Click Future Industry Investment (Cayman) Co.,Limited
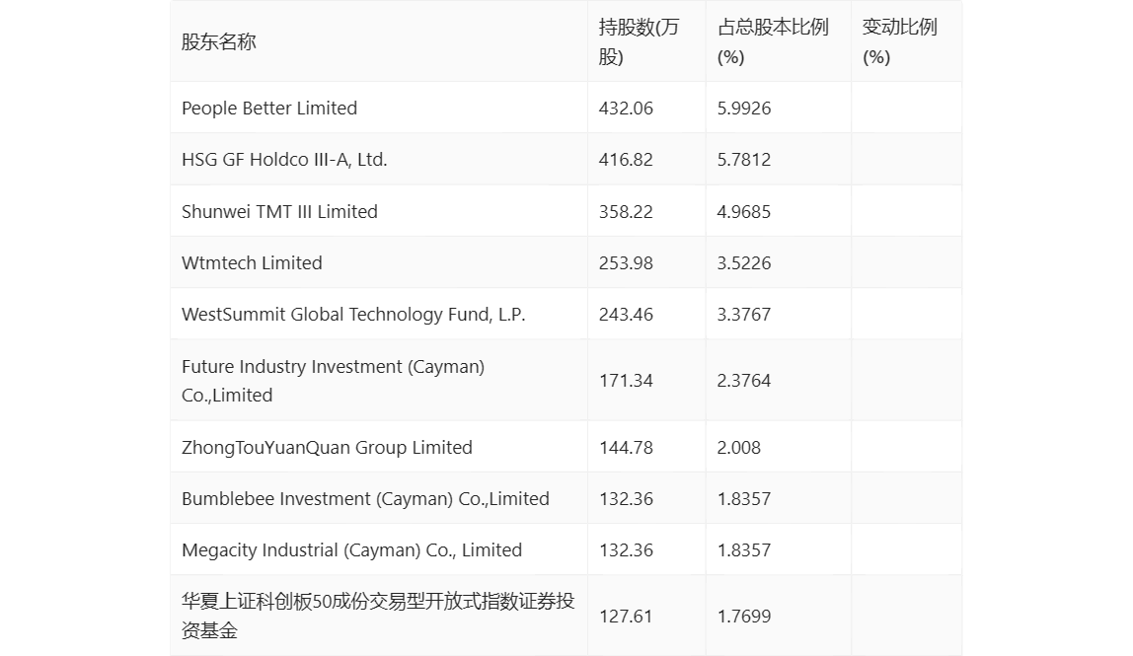 pyautogui.click(x=333, y=381)
